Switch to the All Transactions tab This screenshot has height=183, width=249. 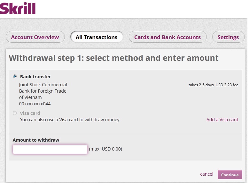pos(97,37)
